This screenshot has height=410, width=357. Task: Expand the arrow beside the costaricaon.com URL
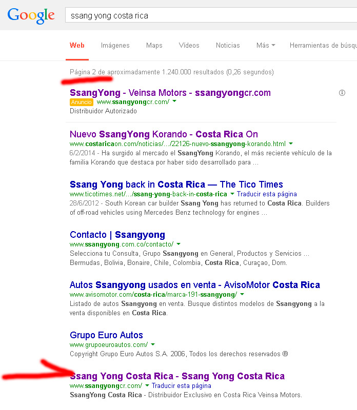pos(291,143)
